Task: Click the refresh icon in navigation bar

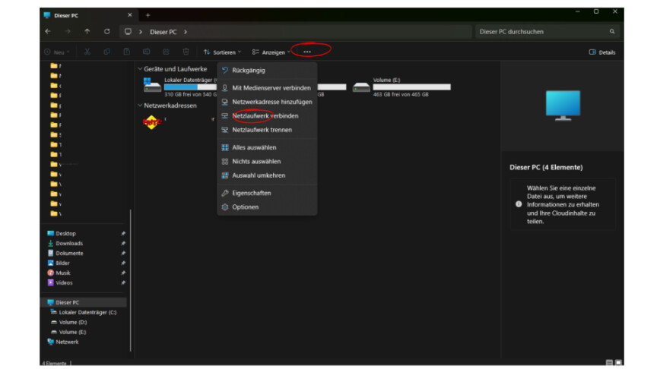Action: pos(106,32)
